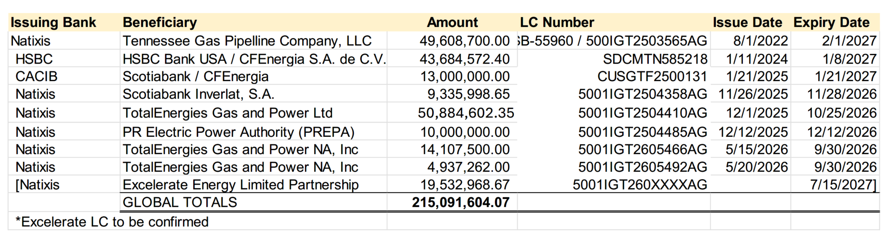
Task: Click issue date 1/11/2024
Action: pos(757,59)
